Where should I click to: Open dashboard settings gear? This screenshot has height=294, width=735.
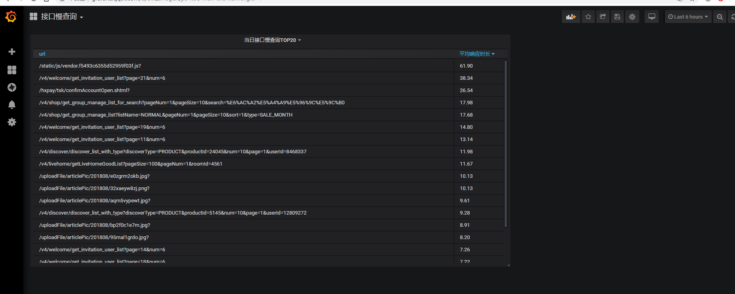pos(632,17)
